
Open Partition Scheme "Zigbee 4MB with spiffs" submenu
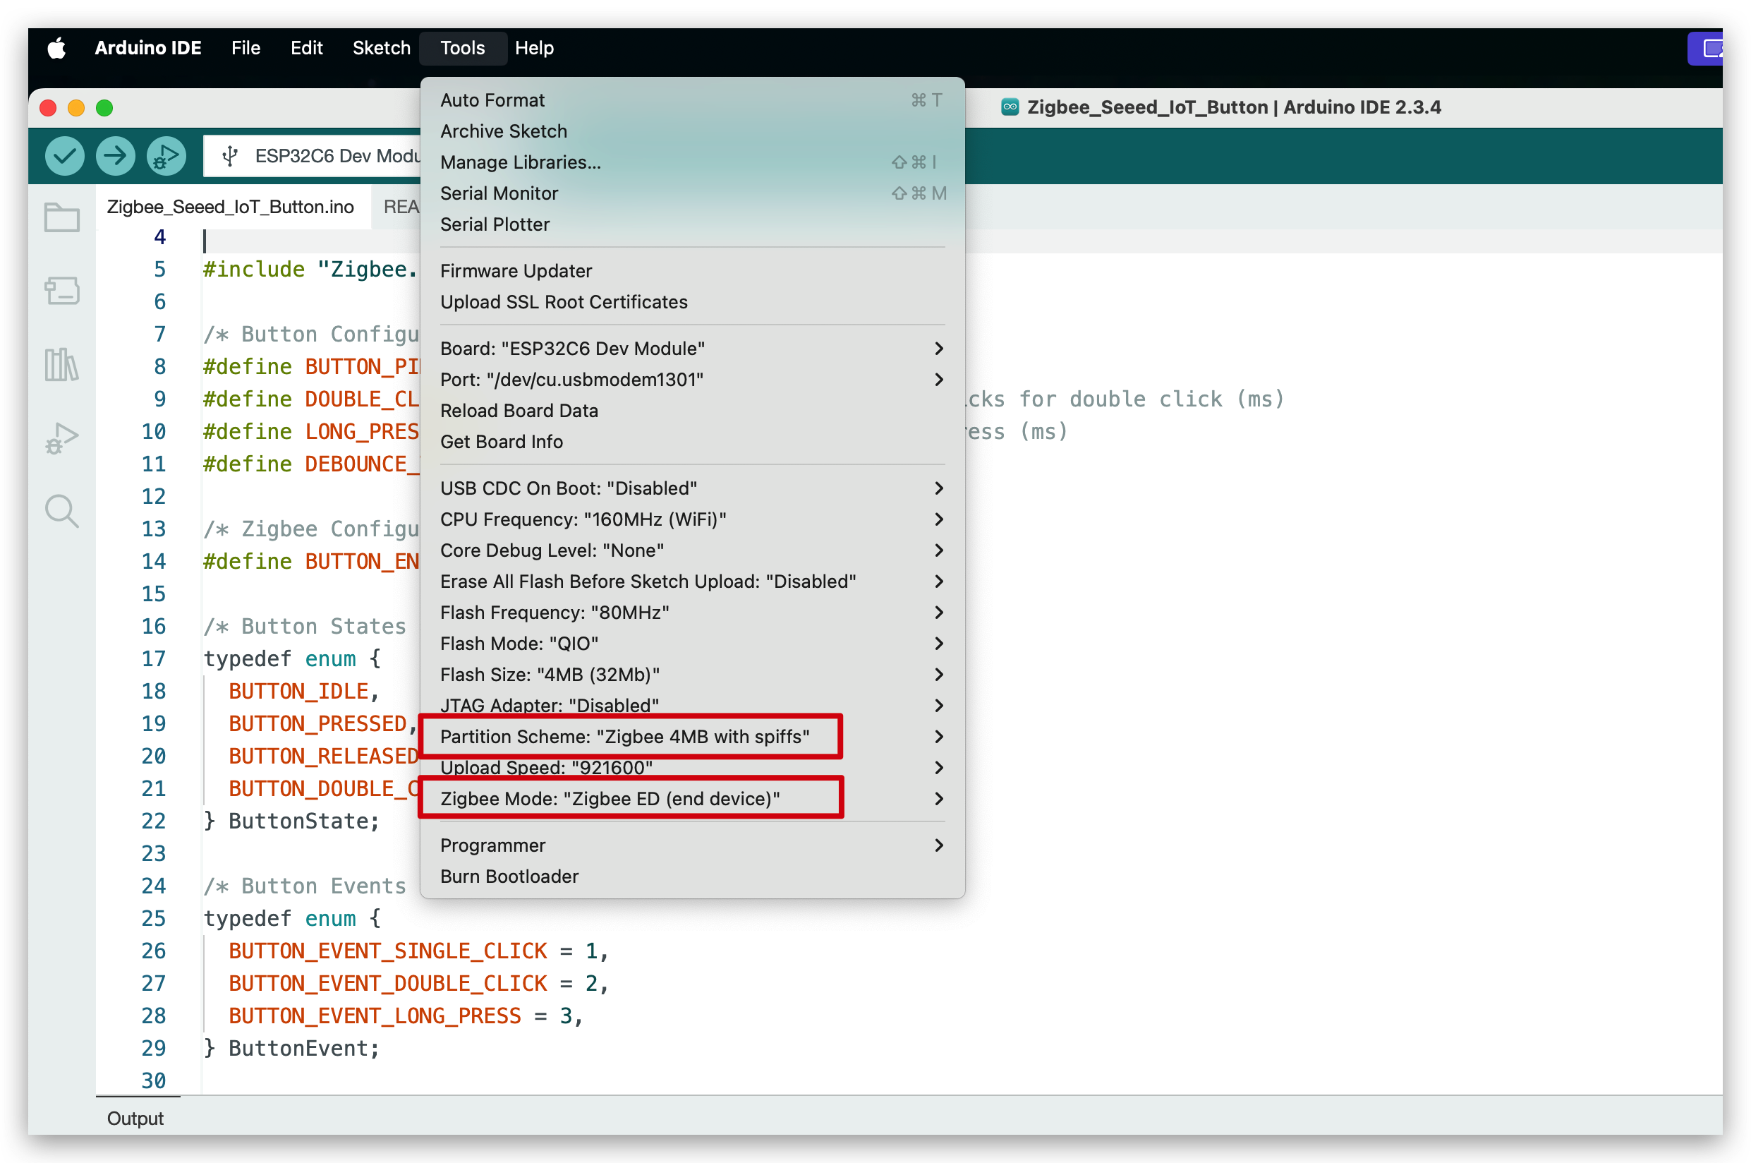click(x=691, y=737)
